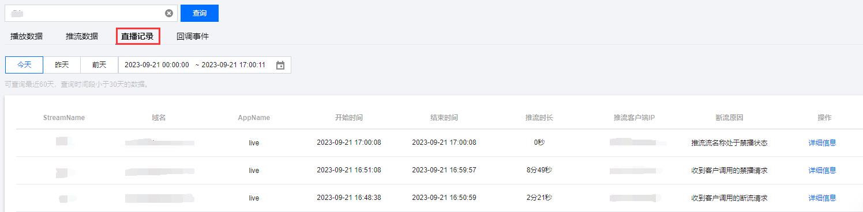Switch to the 播放数据 tab

point(27,36)
